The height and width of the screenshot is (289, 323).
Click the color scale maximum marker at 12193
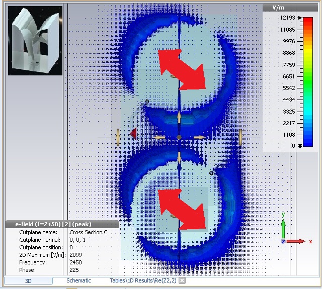pyautogui.click(x=300, y=18)
